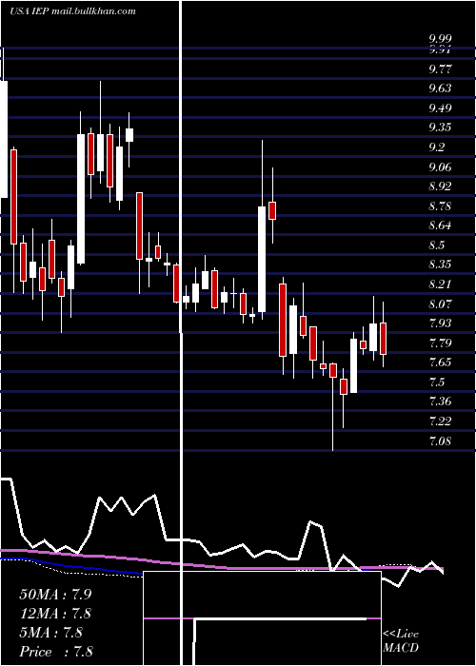
Task: Select the 9.2 price level label
Action: (437, 147)
